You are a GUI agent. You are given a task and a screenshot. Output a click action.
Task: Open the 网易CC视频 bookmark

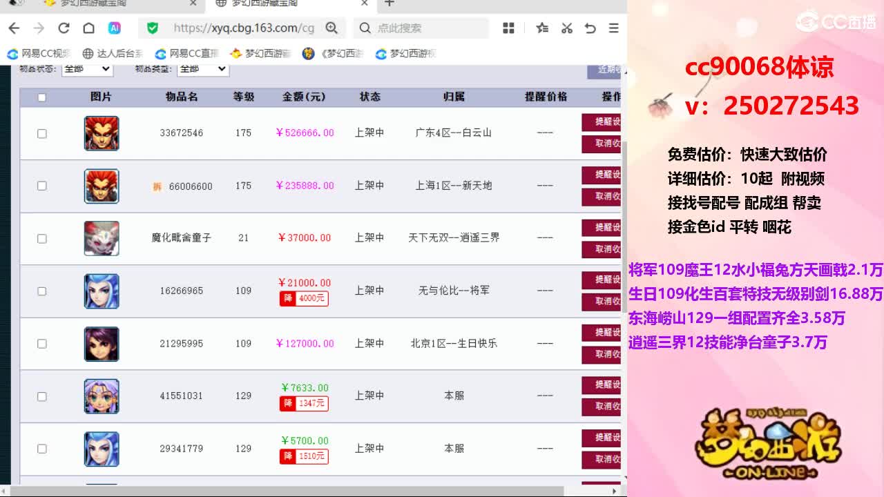click(x=39, y=53)
